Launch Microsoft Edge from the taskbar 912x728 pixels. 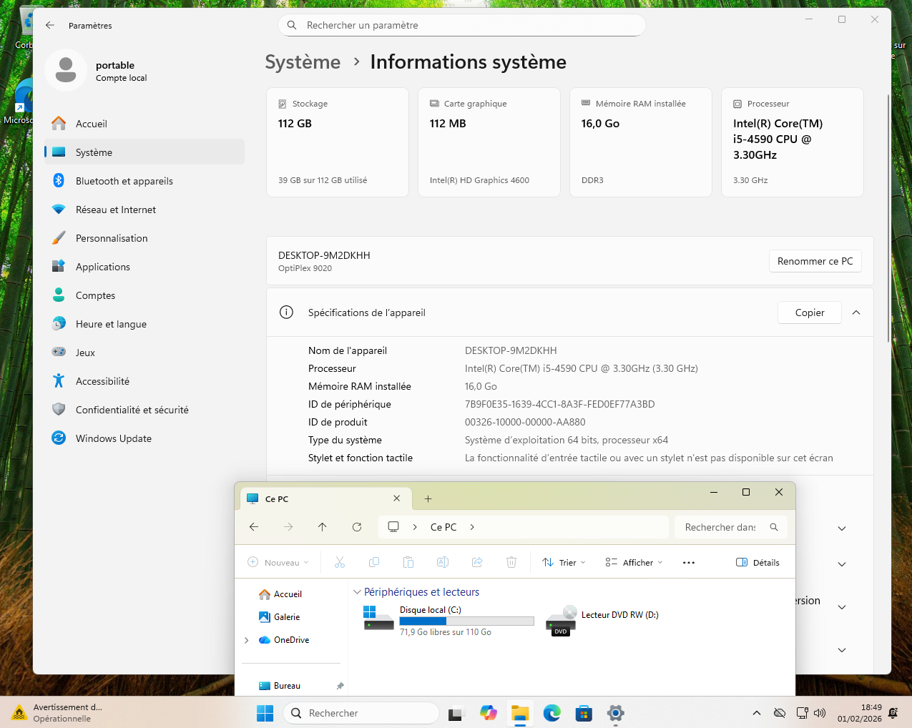(x=551, y=713)
